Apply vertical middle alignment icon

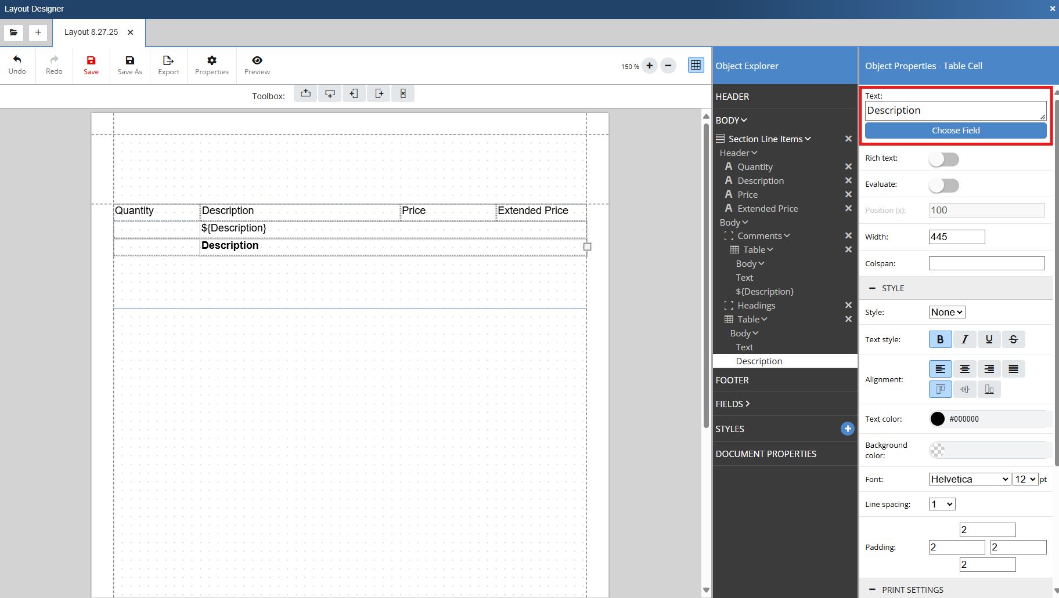click(964, 389)
